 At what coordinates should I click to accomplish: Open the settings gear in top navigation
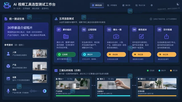tap(152, 5)
